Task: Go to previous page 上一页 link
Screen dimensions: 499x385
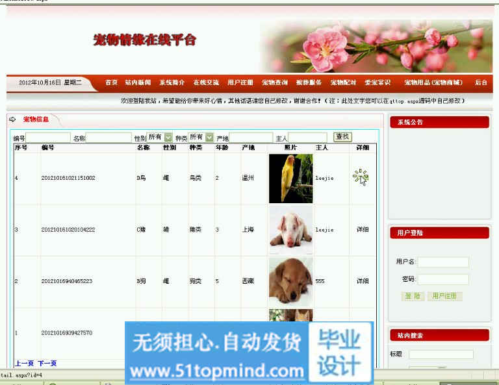Action: 25,363
